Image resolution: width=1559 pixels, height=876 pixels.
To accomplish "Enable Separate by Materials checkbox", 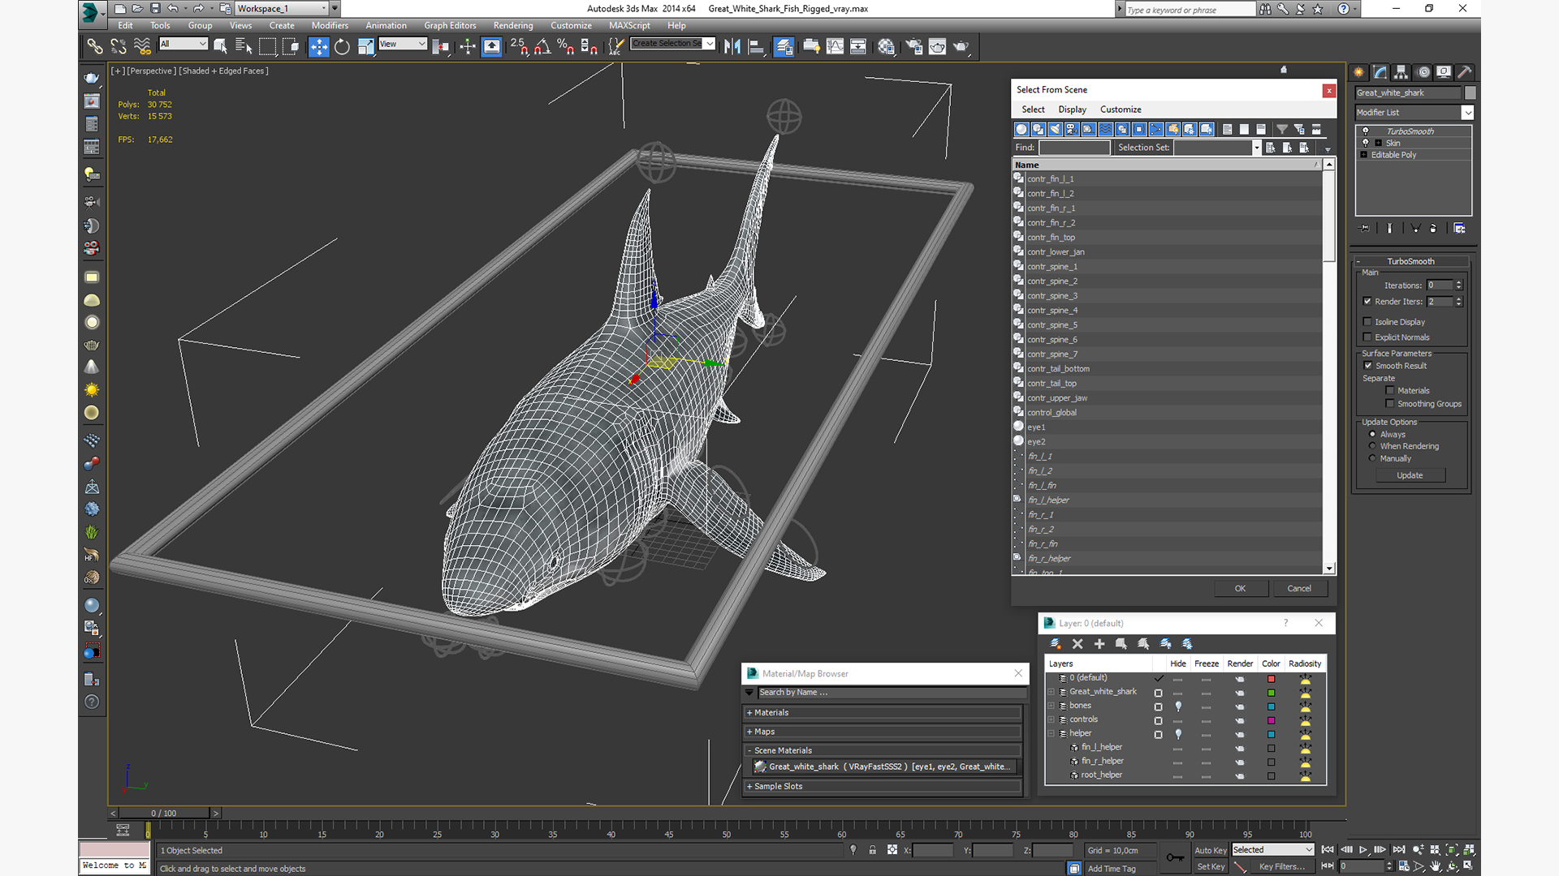I will coord(1390,391).
